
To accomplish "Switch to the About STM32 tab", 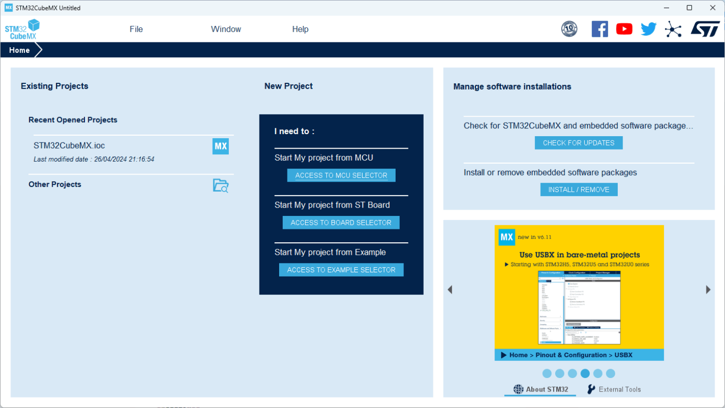I will click(x=540, y=389).
